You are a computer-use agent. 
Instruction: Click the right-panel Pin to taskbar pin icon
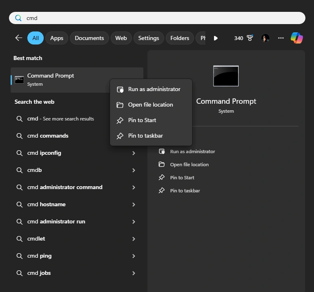pyautogui.click(x=161, y=190)
